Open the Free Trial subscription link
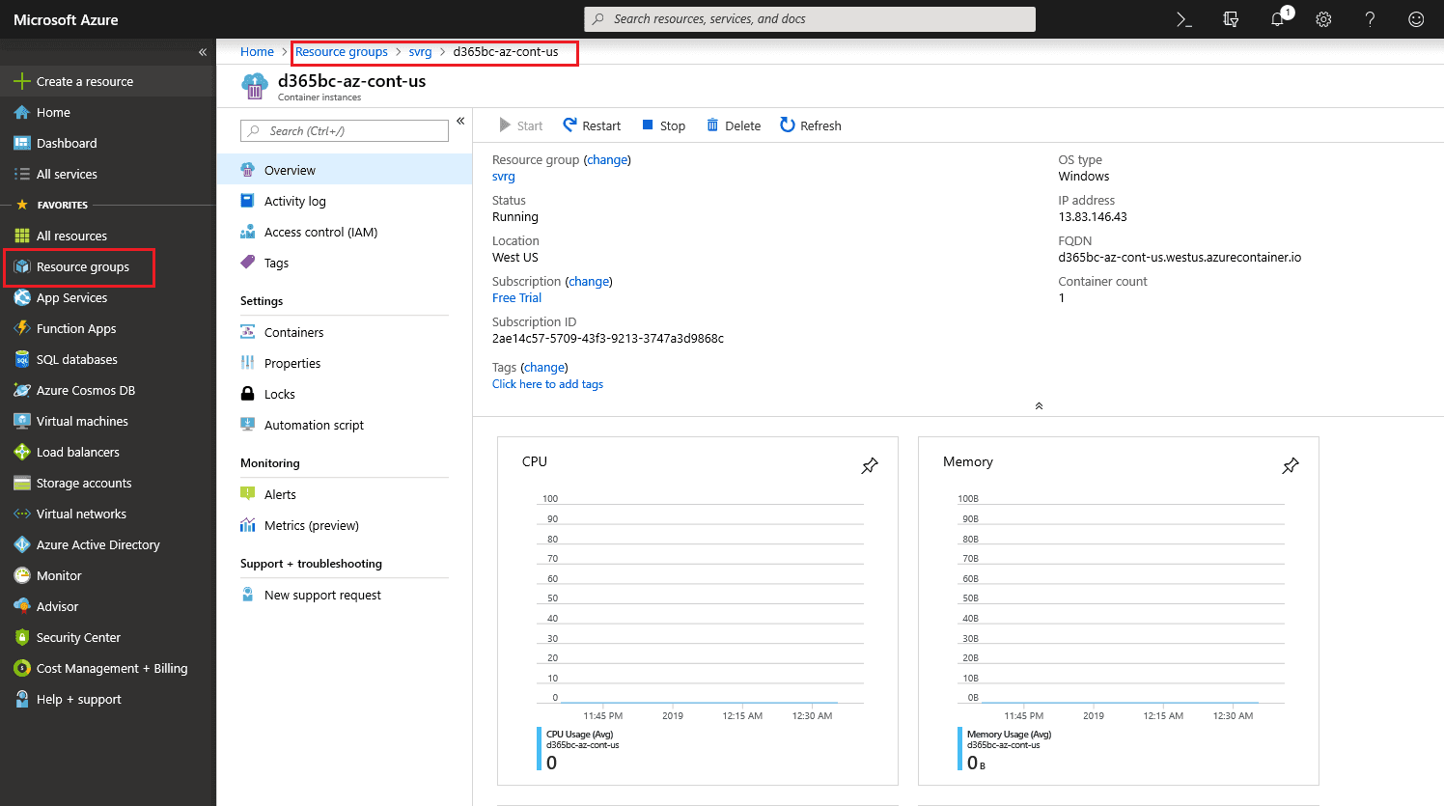The image size is (1444, 806). [516, 298]
